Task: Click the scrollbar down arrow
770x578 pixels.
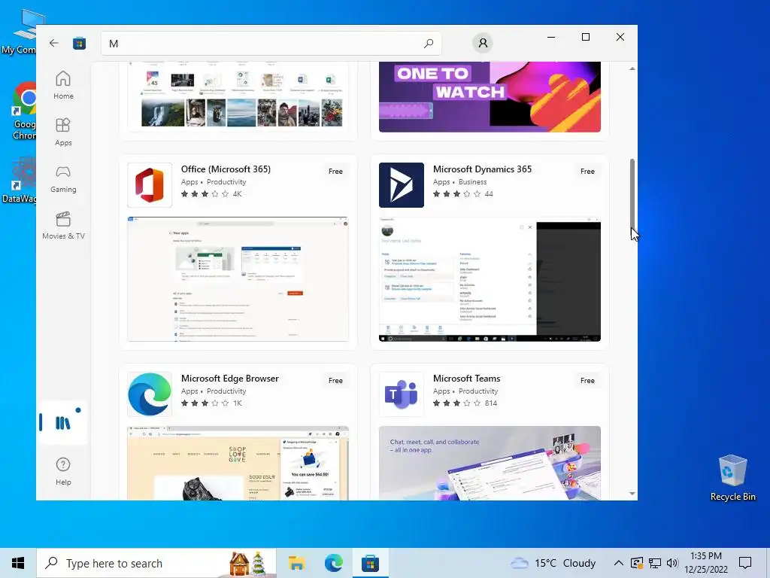Action: pyautogui.click(x=632, y=494)
